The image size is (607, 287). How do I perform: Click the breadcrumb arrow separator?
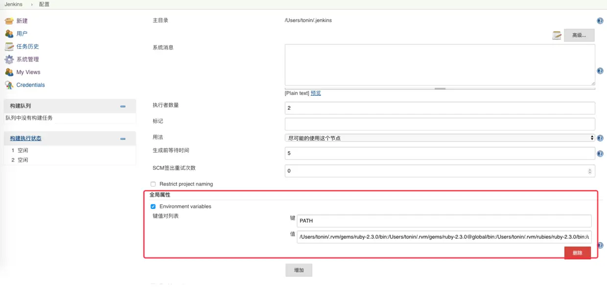pos(31,4)
